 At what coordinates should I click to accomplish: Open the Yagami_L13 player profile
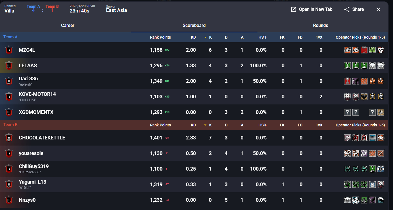pyautogui.click(x=32, y=182)
